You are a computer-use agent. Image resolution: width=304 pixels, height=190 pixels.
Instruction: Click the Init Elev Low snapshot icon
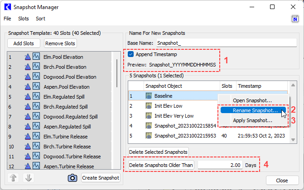149,106
